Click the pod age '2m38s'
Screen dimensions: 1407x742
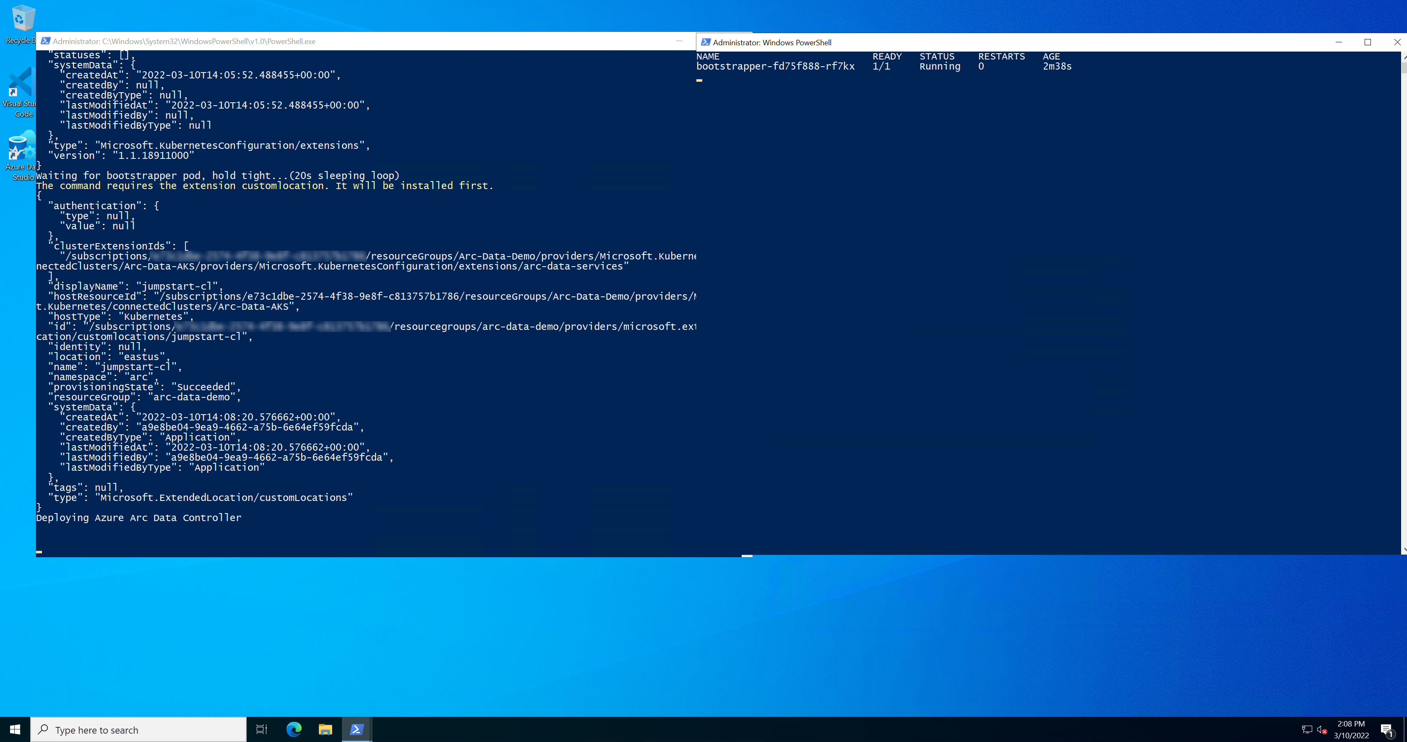pyautogui.click(x=1057, y=66)
